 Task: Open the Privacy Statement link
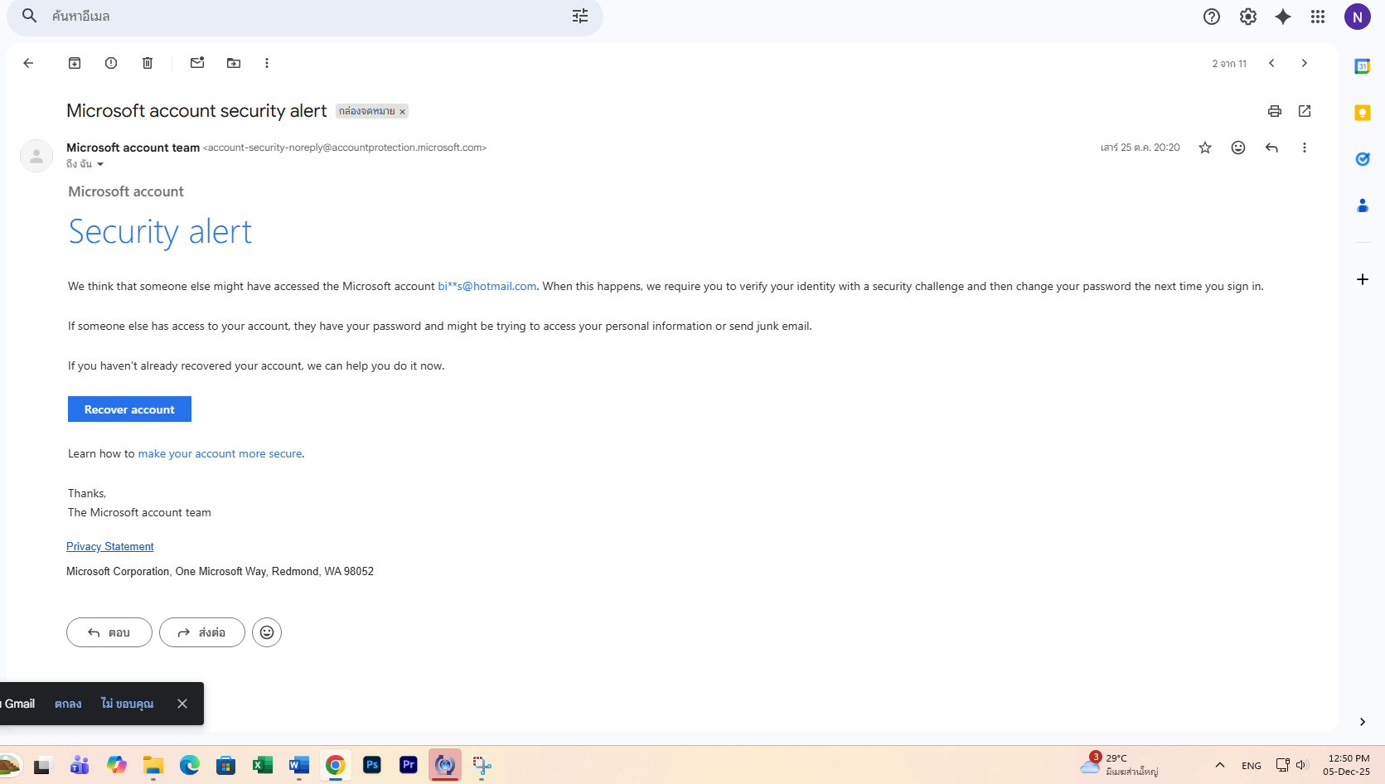coord(110,546)
